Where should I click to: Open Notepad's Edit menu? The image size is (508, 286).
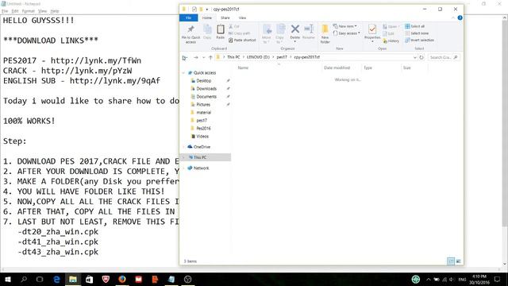click(x=15, y=11)
